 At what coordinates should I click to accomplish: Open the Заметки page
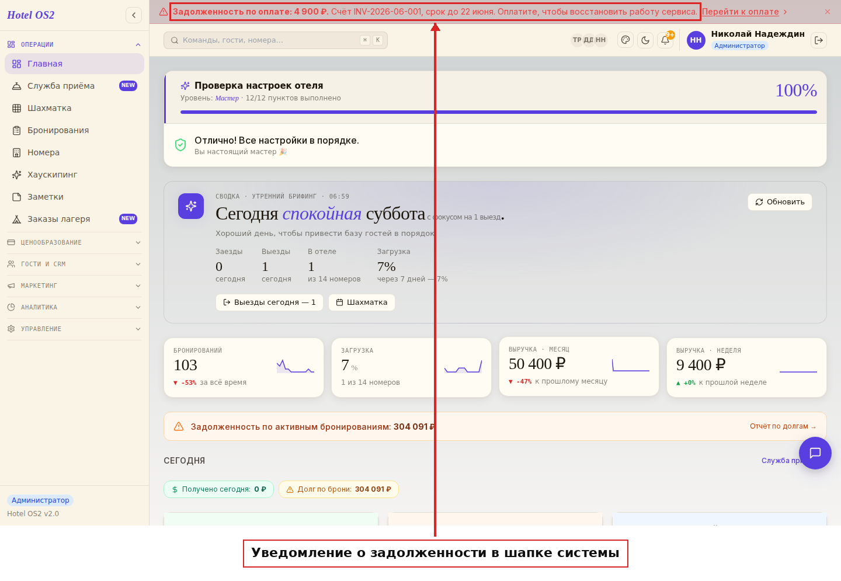point(74,197)
